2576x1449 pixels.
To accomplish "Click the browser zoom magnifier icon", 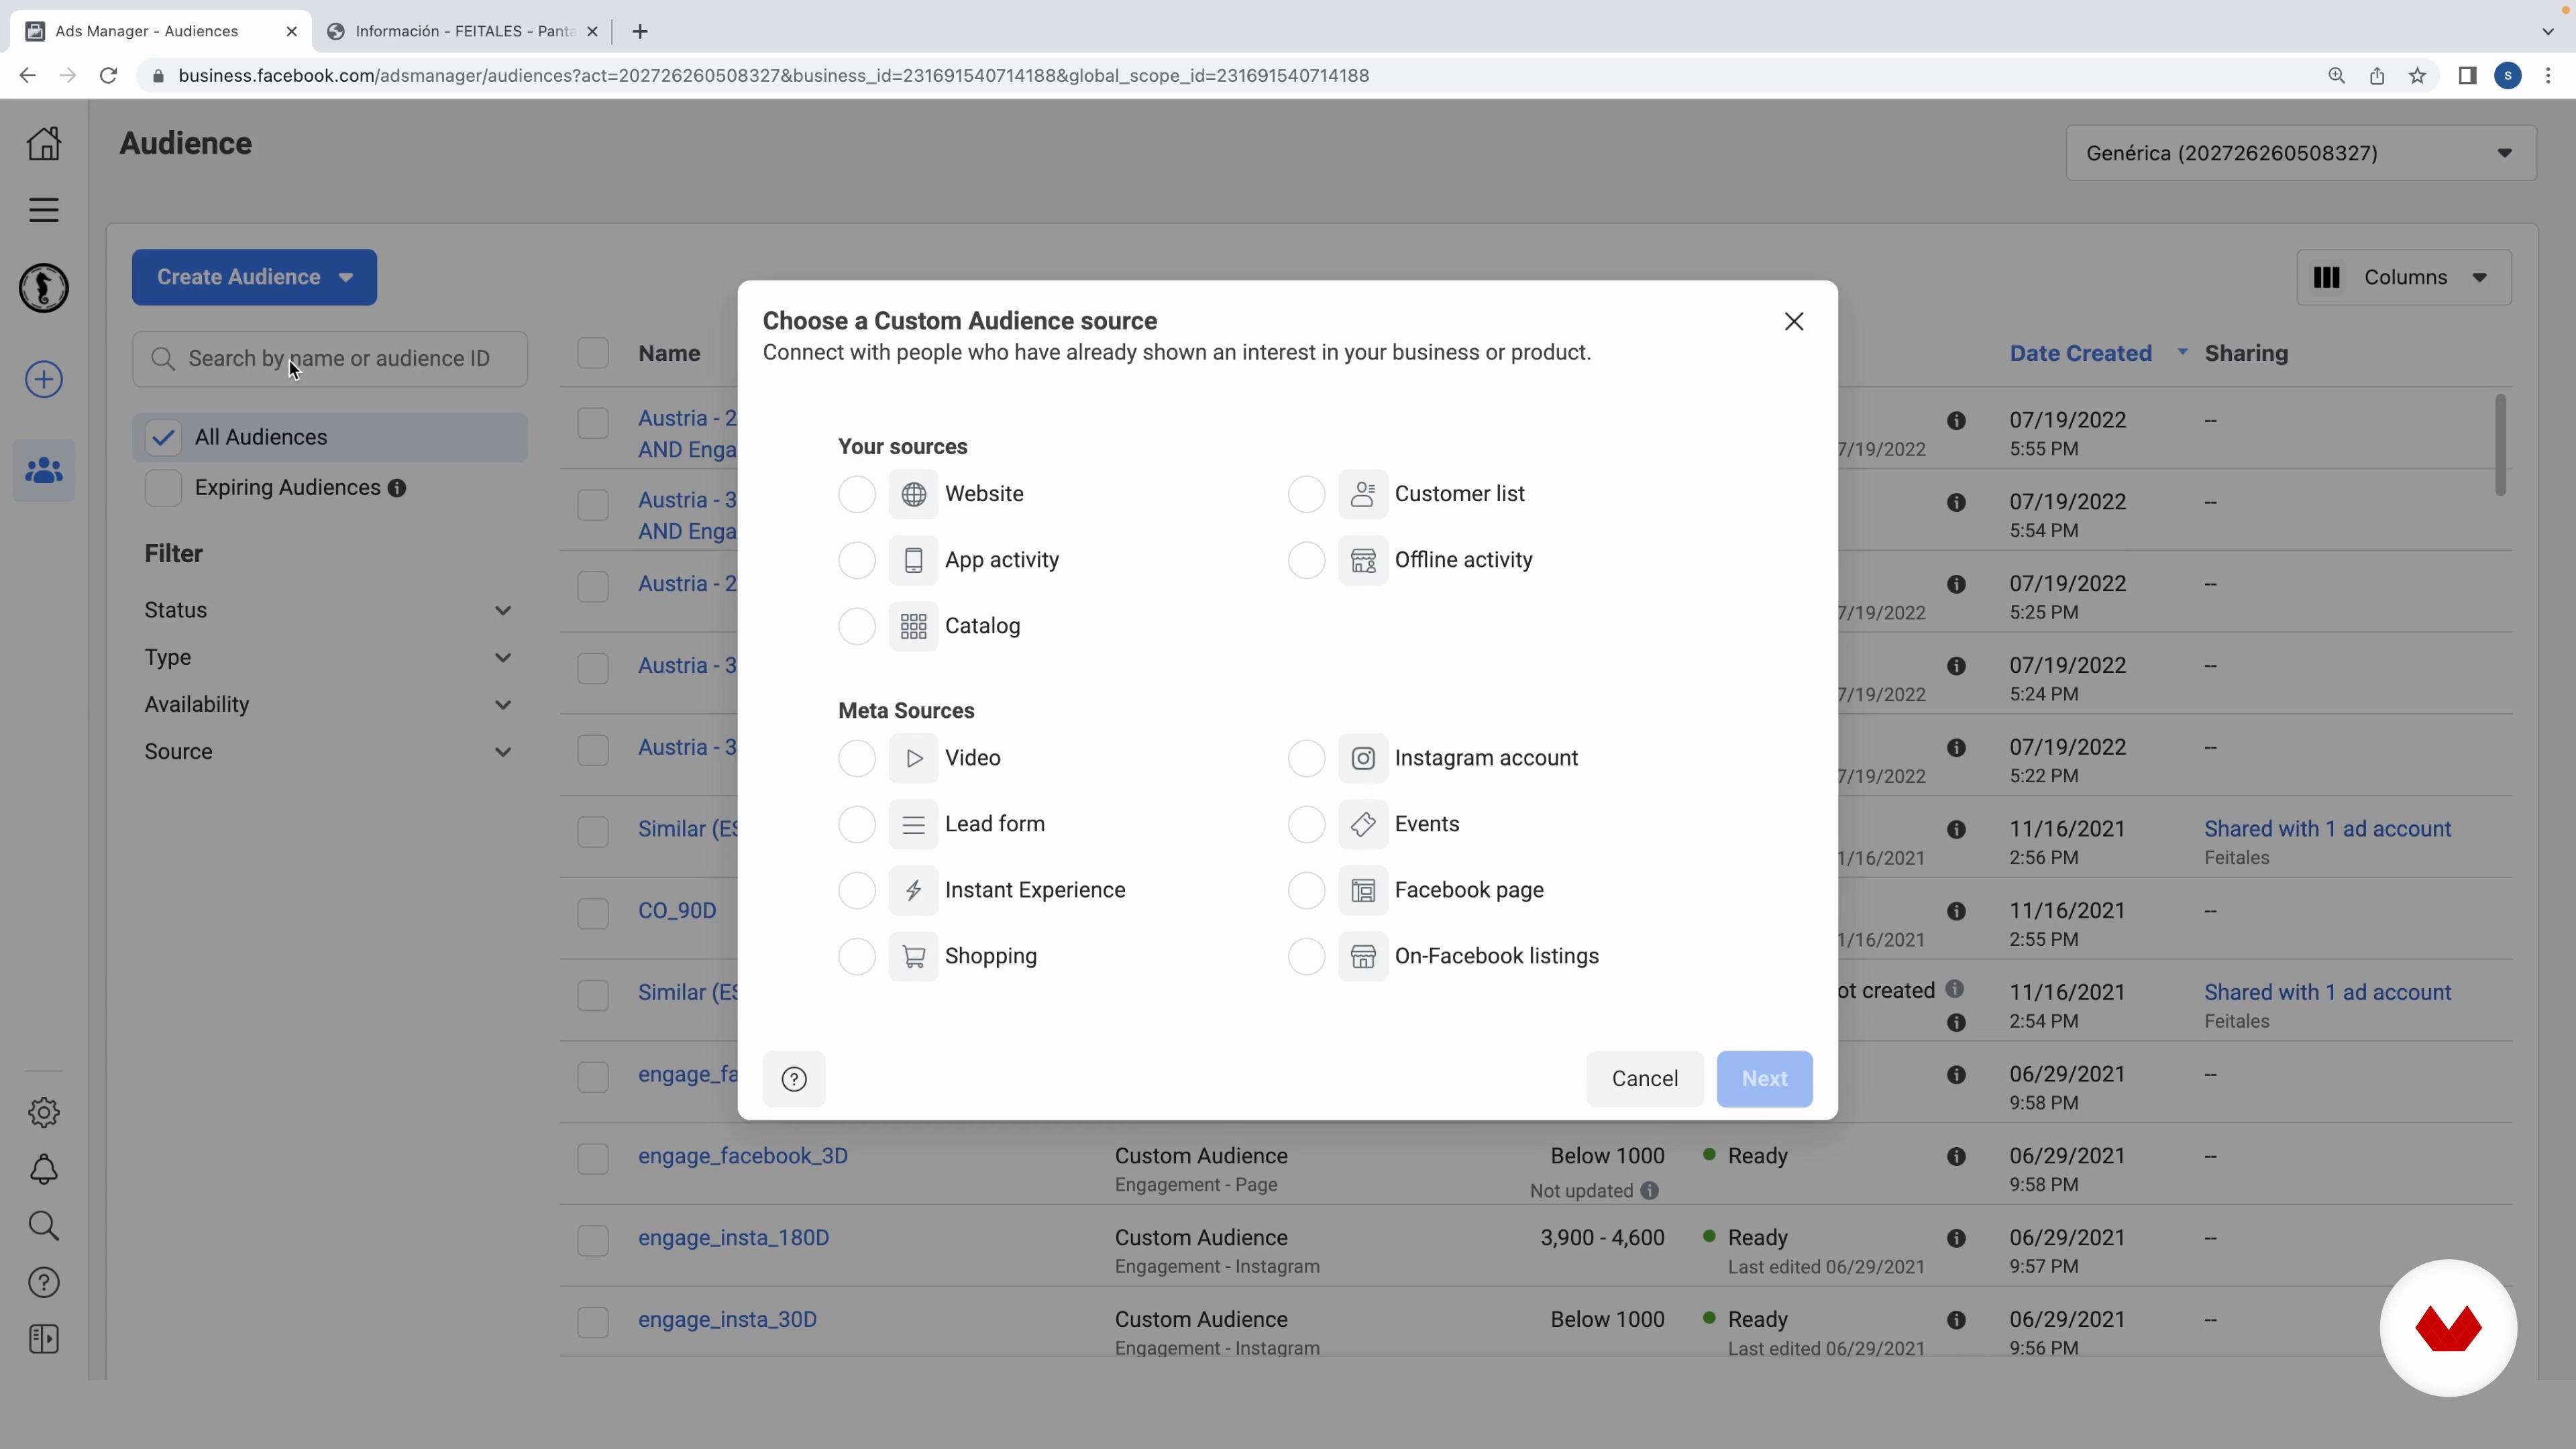I will 2336,76.
